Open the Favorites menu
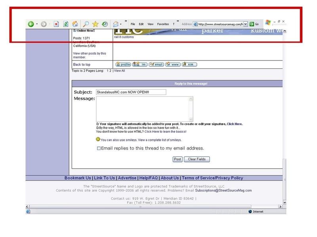This screenshot has height=237, width=317. pos(163,24)
